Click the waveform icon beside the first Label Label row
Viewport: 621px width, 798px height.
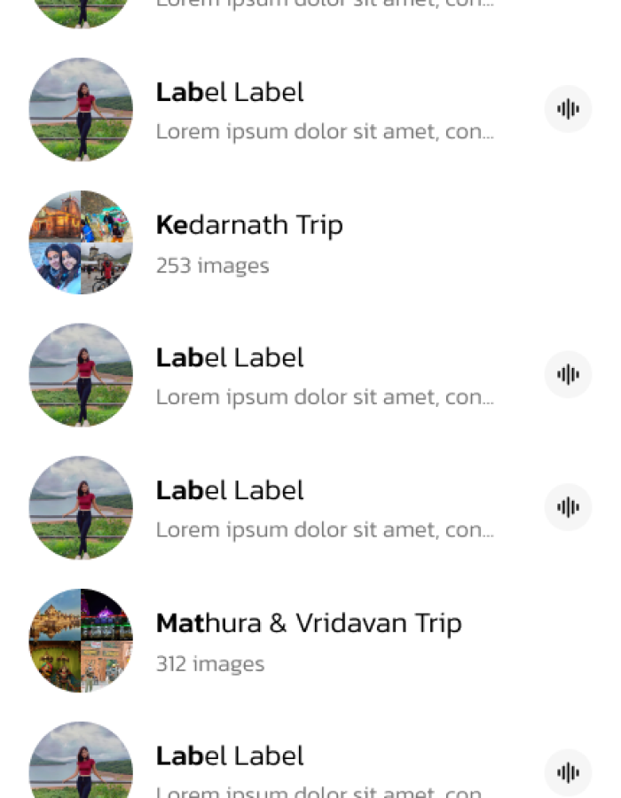(x=568, y=109)
